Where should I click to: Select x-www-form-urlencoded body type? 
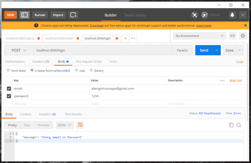pyautogui.click(x=32, y=70)
